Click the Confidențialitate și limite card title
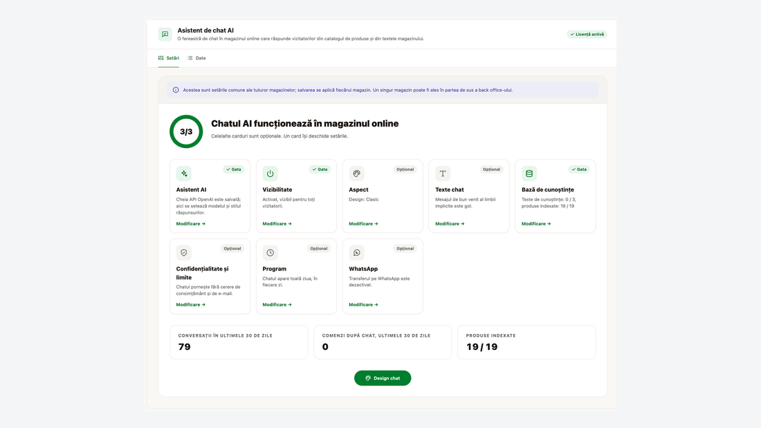761x428 pixels. [202, 273]
